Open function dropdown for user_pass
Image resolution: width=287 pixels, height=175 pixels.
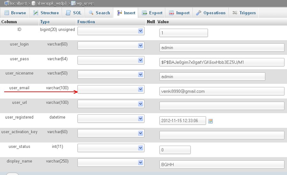click(x=111, y=60)
